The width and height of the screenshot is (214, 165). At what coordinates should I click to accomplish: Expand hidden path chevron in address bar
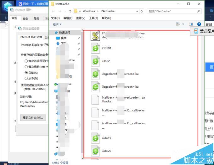click(80, 11)
